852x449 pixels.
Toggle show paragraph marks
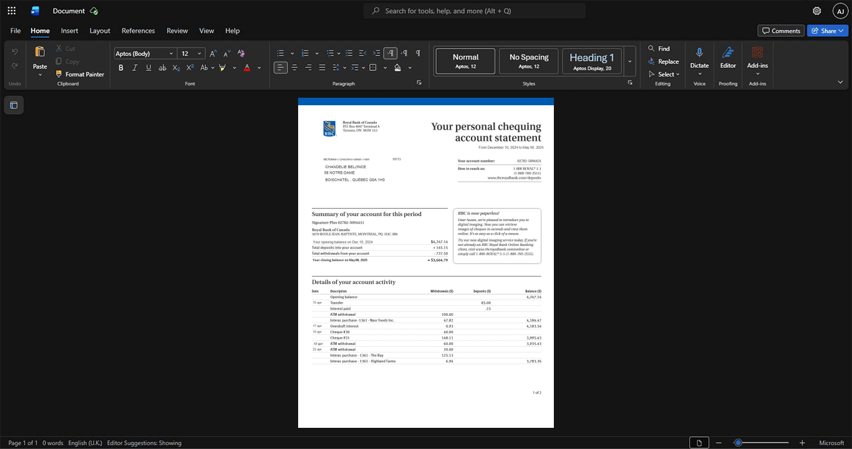pos(418,54)
